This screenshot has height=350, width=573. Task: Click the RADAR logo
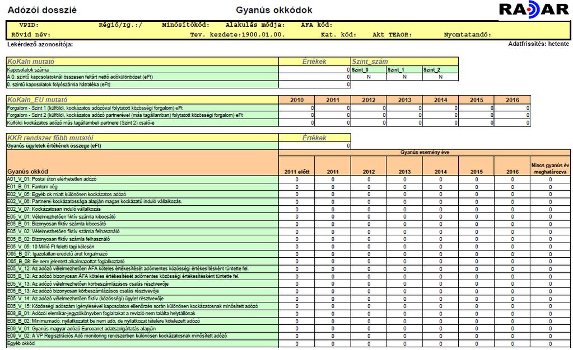534,10
